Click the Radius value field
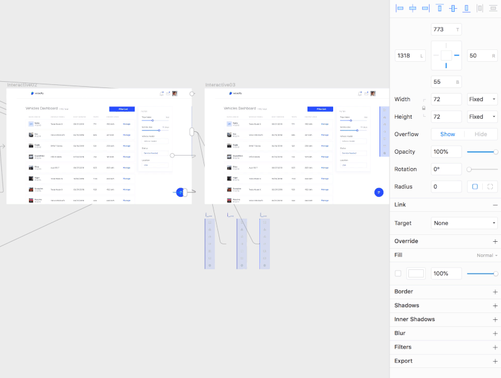The width and height of the screenshot is (501, 378). tap(446, 187)
